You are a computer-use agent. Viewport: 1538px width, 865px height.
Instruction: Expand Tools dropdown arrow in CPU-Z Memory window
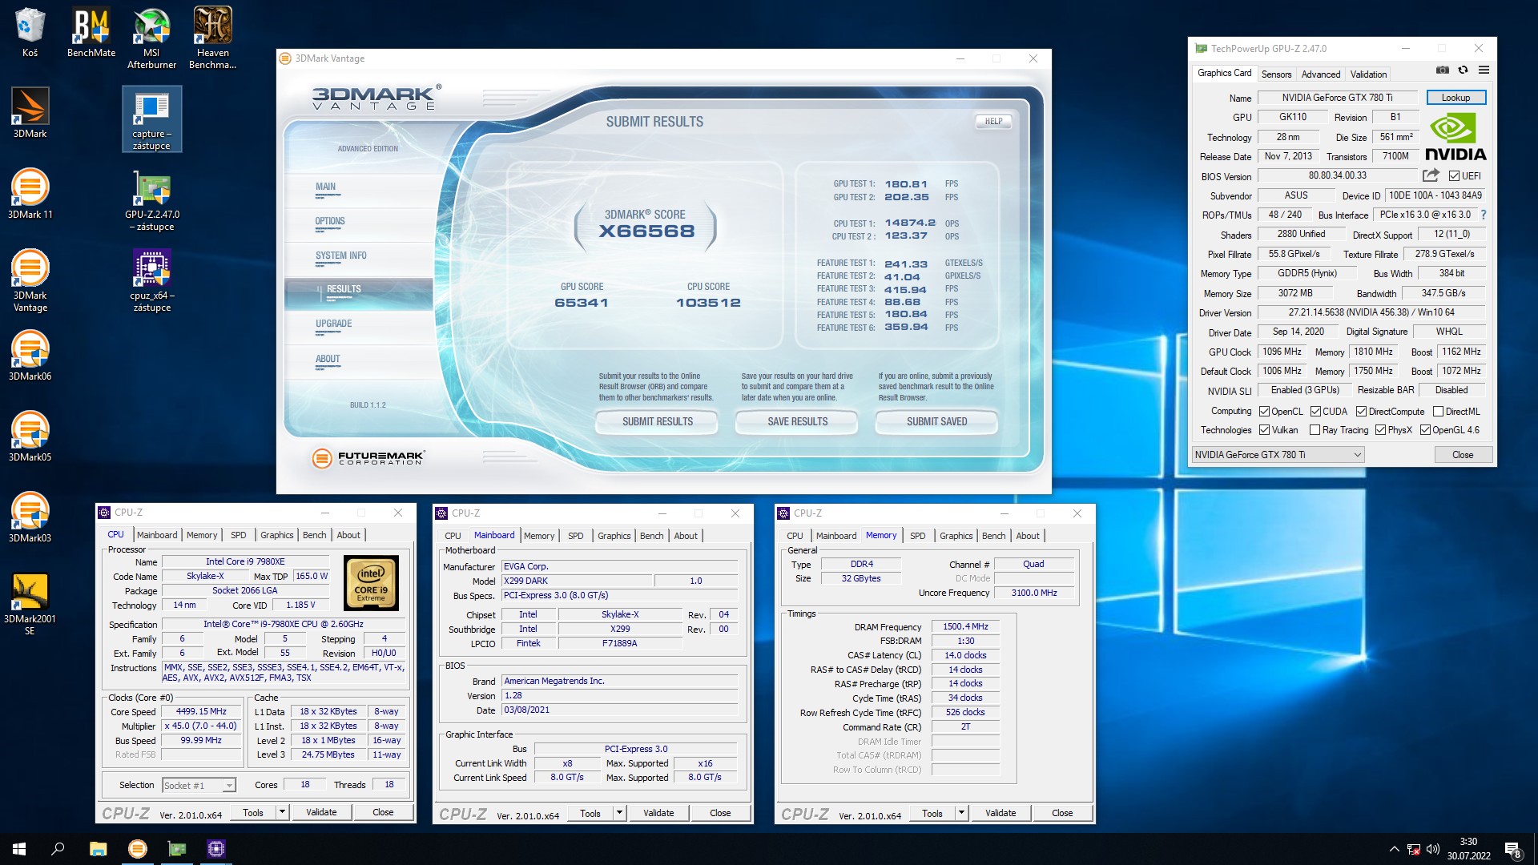961,813
